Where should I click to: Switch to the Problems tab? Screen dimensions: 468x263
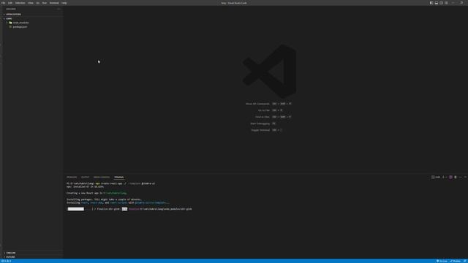[x=72, y=177]
